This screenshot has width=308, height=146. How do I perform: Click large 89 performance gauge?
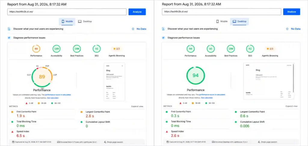click(42, 77)
